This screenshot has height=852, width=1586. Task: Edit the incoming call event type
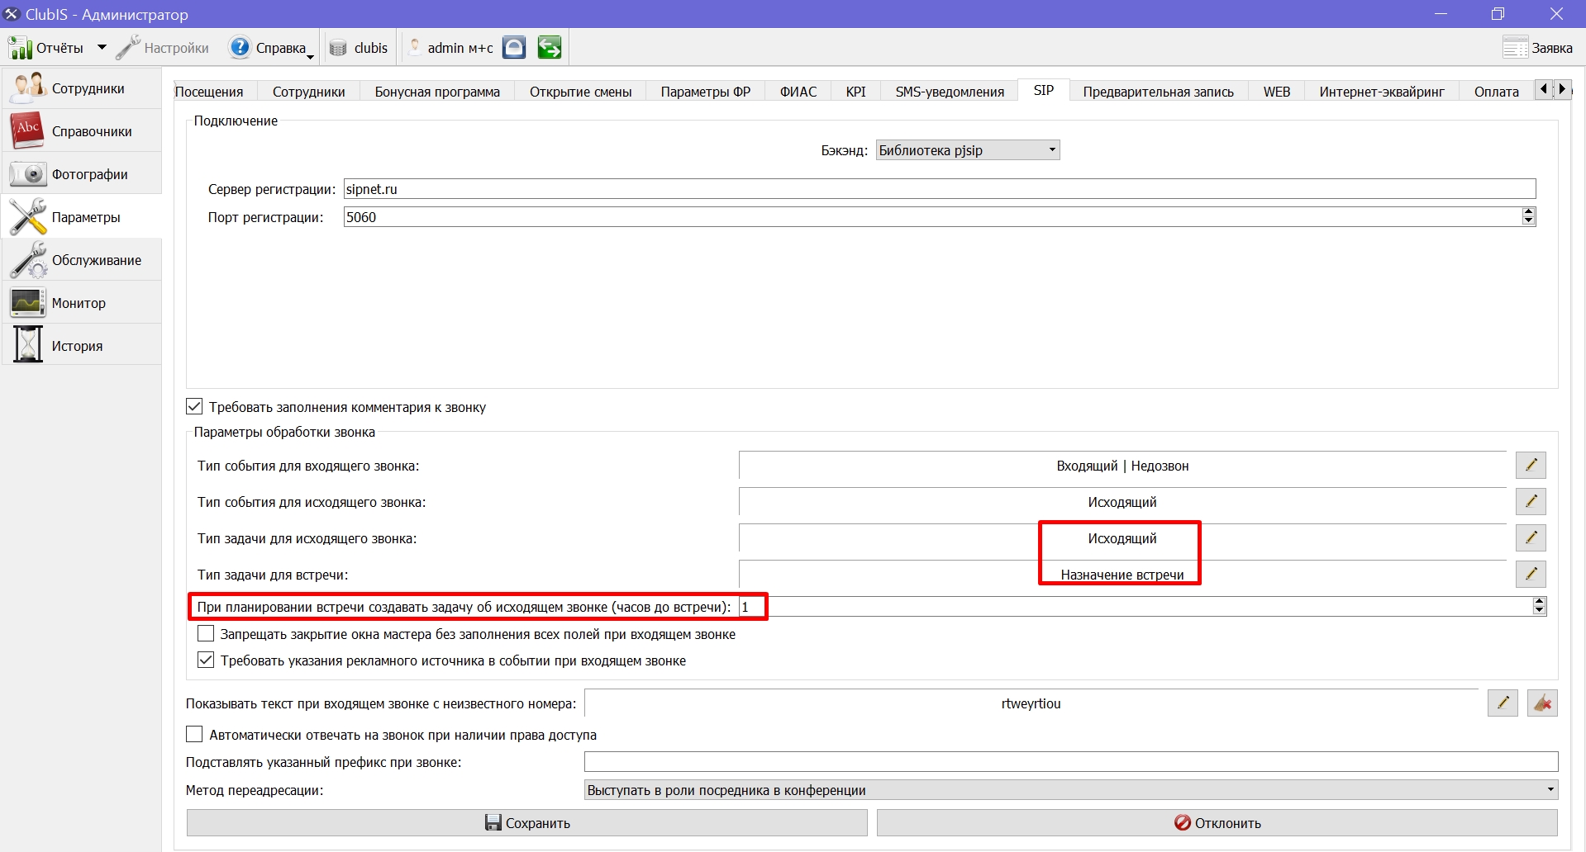(1531, 465)
